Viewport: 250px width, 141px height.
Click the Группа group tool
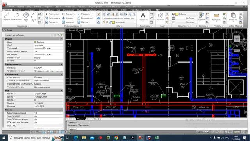202,16
